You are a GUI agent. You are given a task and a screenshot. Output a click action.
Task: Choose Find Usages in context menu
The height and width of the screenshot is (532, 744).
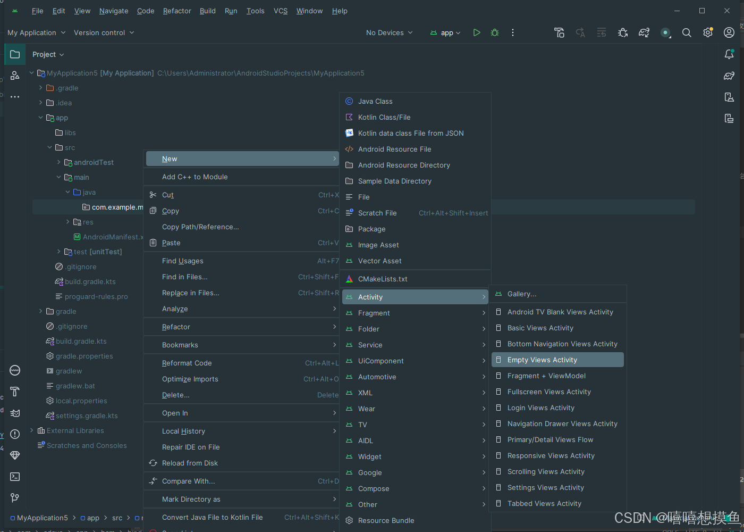coord(242,261)
